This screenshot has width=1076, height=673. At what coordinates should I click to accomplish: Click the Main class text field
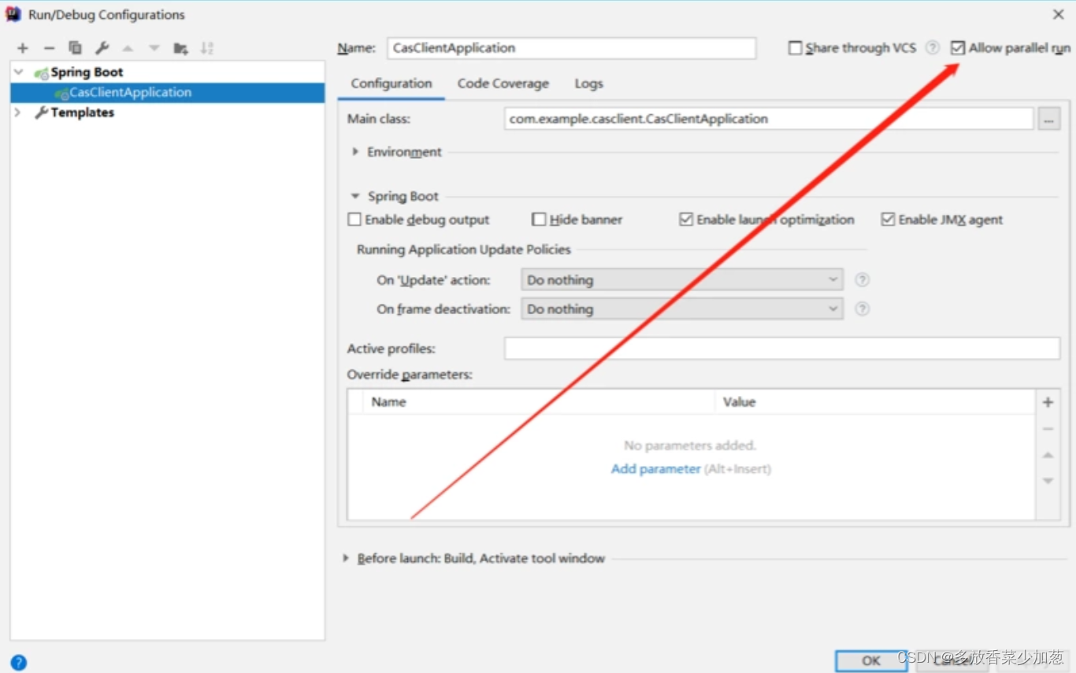click(769, 119)
